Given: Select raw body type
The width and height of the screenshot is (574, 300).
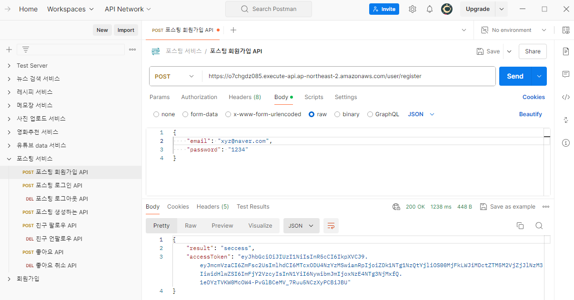Looking at the screenshot, I should pos(312,114).
